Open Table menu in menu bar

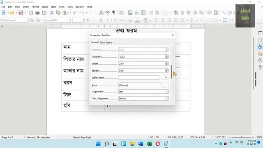[53, 7]
